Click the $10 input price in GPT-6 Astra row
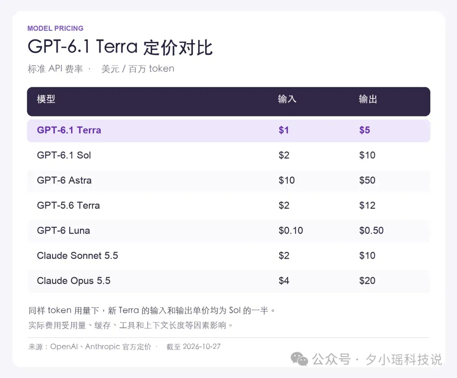Viewport: 457px width, 378px height. (x=286, y=180)
